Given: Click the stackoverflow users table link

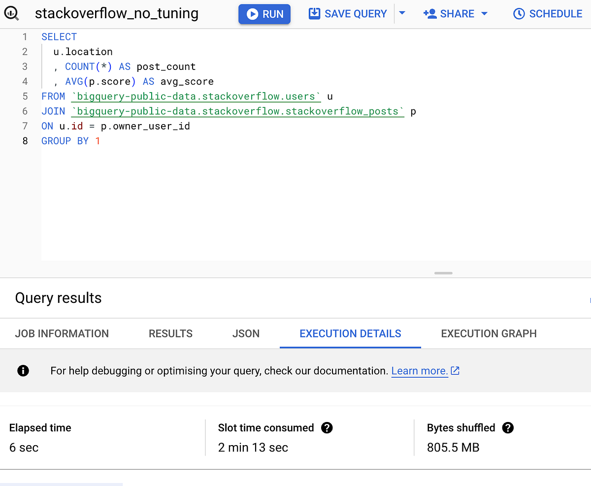Looking at the screenshot, I should tap(196, 96).
